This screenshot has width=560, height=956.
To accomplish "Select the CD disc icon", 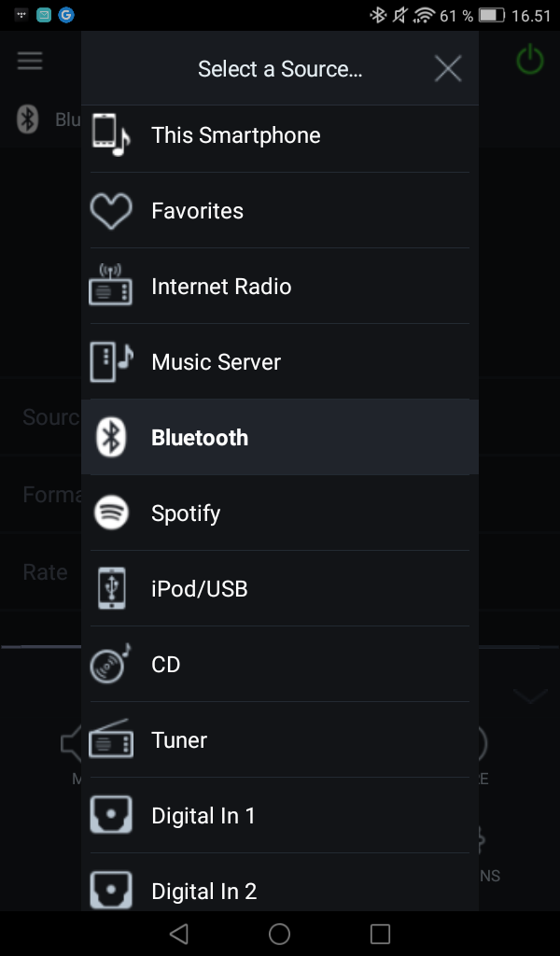I will click(x=110, y=664).
